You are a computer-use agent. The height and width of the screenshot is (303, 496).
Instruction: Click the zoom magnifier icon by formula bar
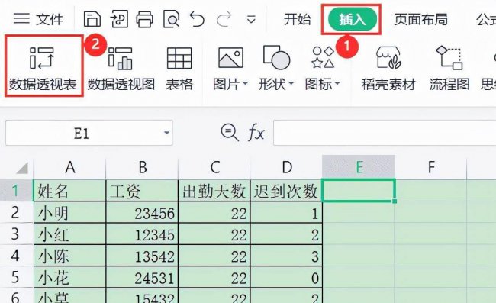230,132
